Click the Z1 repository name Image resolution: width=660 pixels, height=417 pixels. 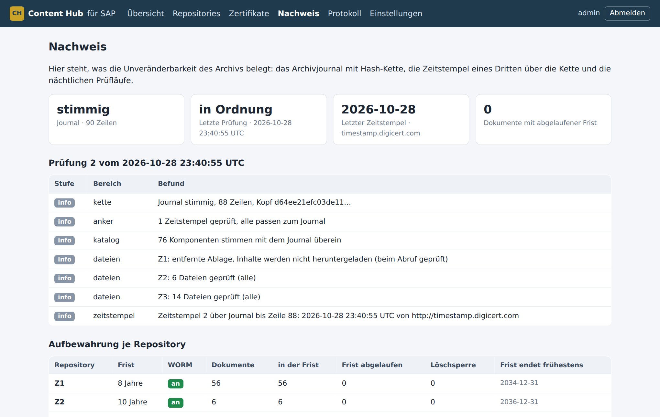click(60, 383)
